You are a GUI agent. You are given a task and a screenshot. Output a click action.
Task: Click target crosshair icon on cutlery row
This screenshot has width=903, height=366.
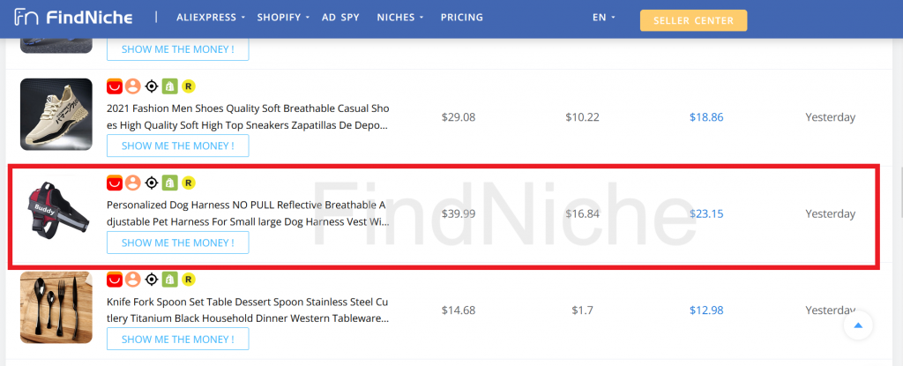coord(152,280)
